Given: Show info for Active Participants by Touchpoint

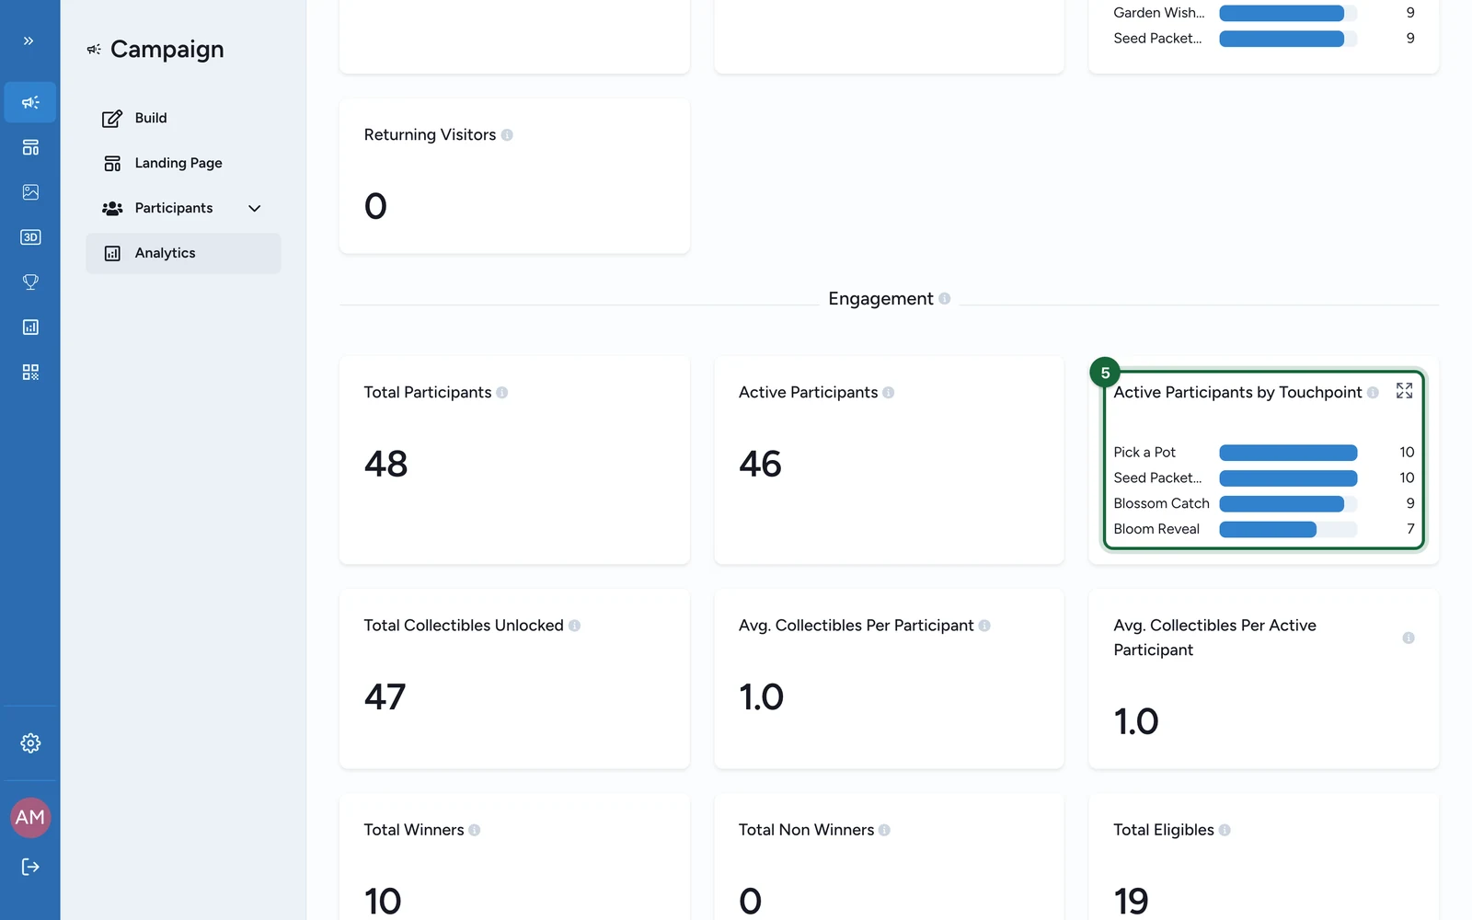Looking at the screenshot, I should pos(1373,393).
